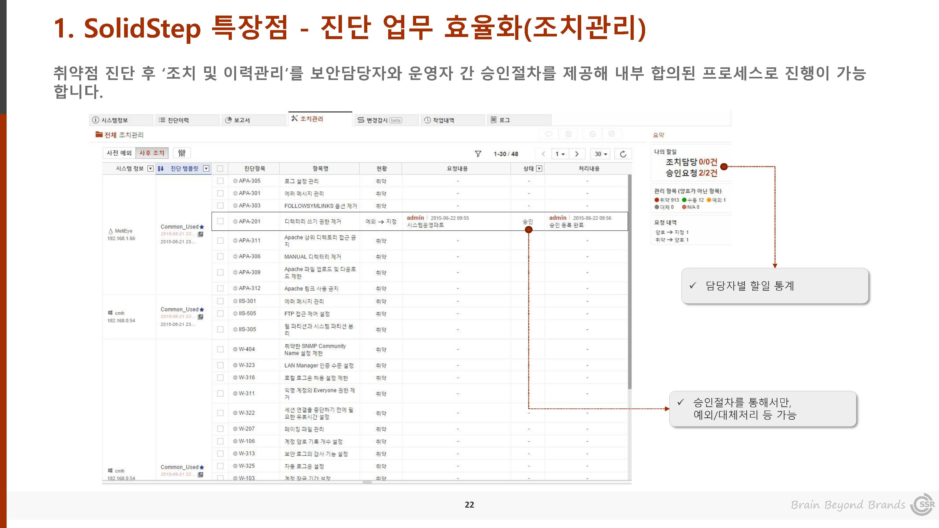
Task: Open the 상태 column filter dropdown
Action: tap(539, 168)
